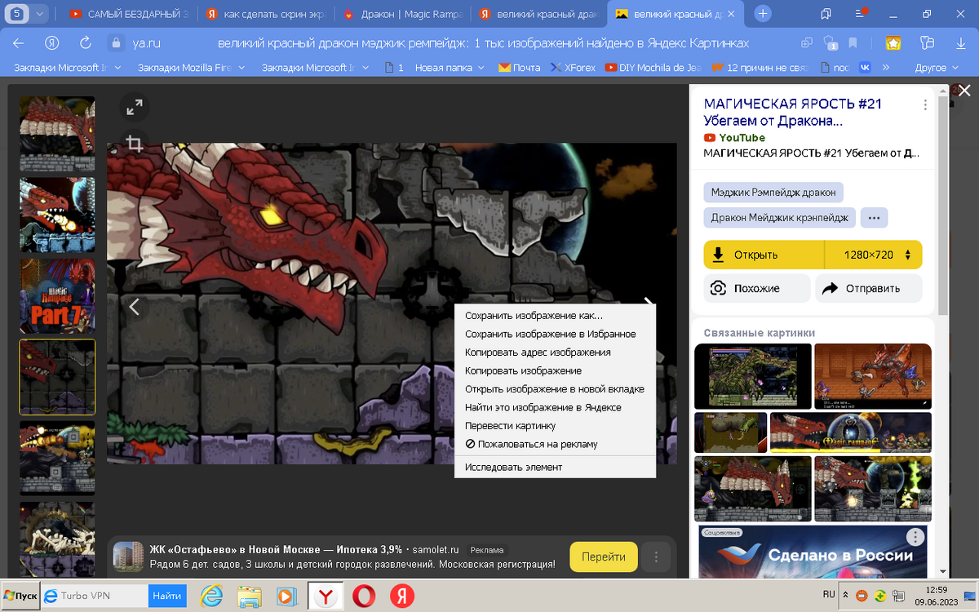Click the yellow Перейти ad button
The width and height of the screenshot is (979, 612).
click(x=604, y=557)
